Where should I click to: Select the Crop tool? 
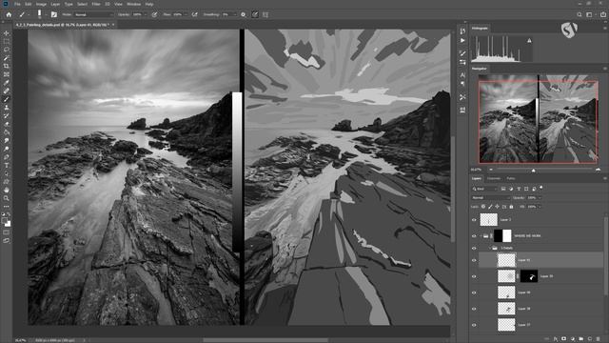(7, 66)
